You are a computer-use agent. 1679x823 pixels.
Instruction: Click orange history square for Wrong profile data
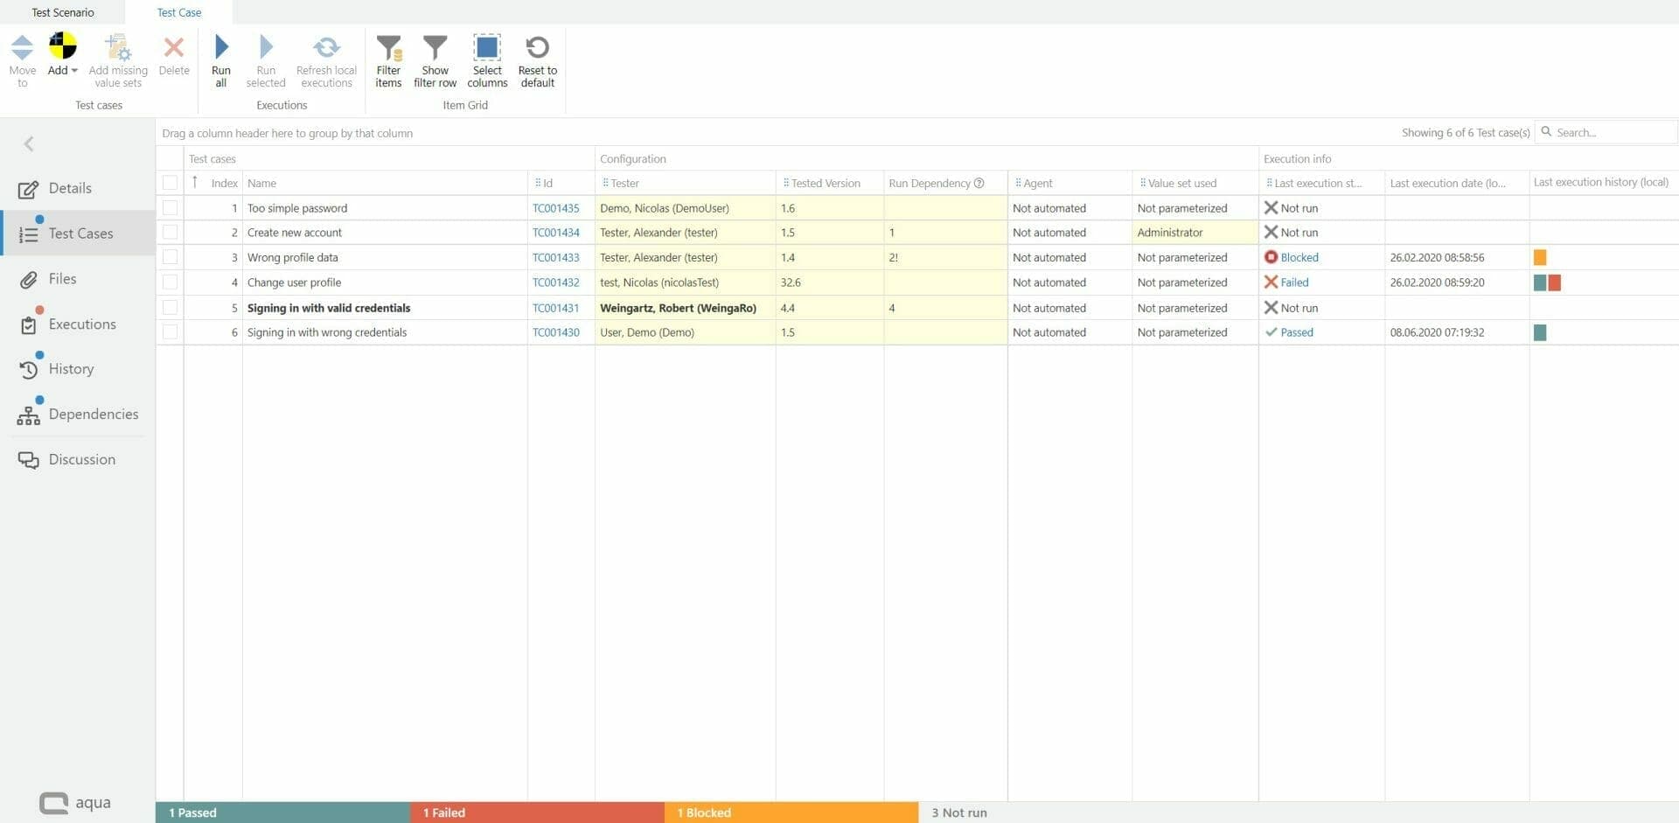click(x=1540, y=257)
